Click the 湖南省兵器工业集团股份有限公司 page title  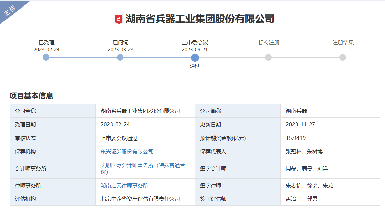tap(200, 19)
